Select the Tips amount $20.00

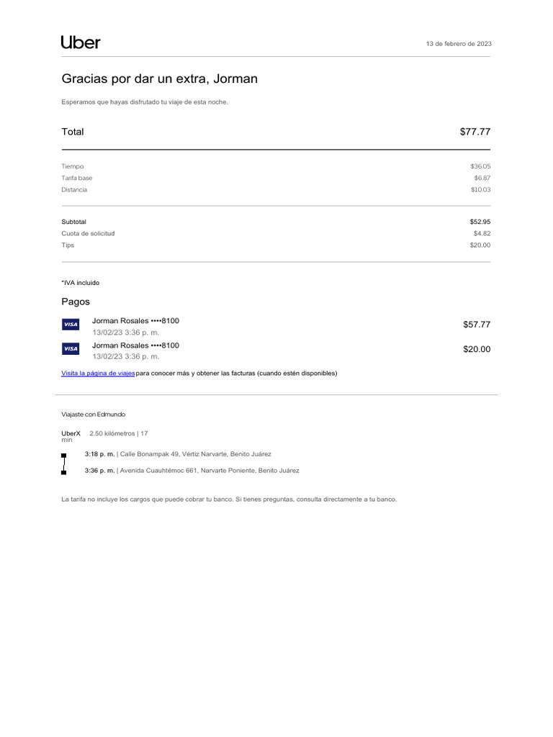click(x=480, y=245)
